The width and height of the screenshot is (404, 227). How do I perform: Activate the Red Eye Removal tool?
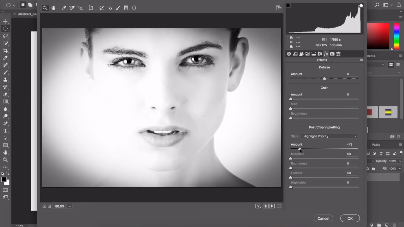tap(110, 8)
